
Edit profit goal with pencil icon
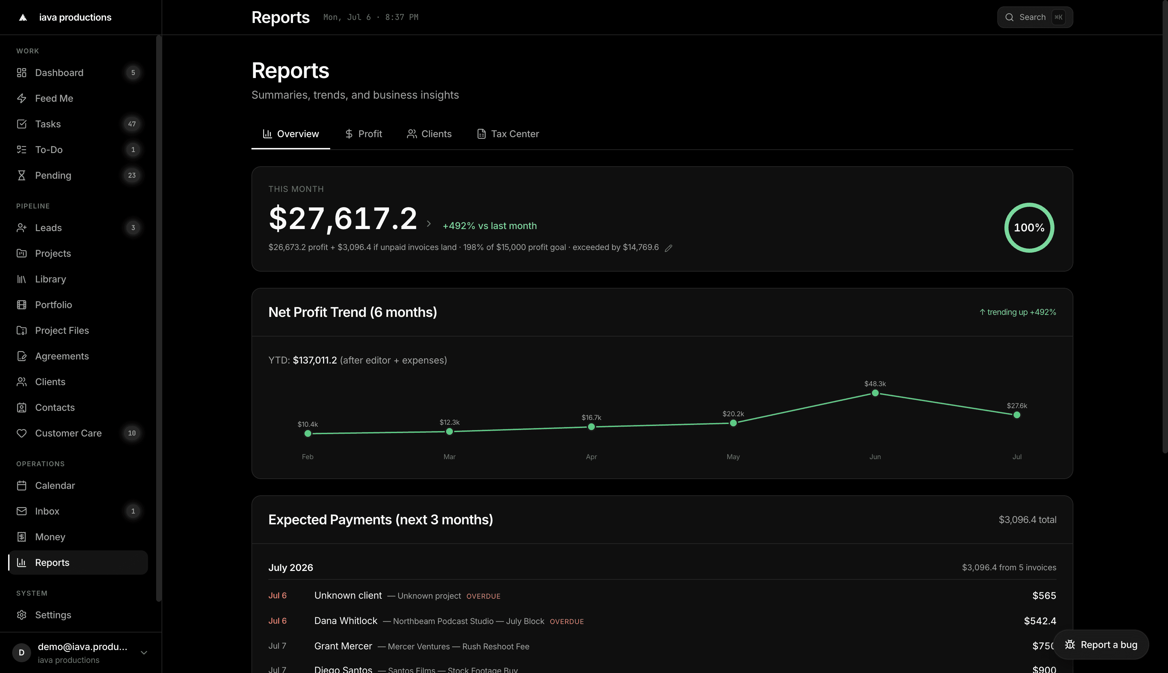pyautogui.click(x=668, y=248)
